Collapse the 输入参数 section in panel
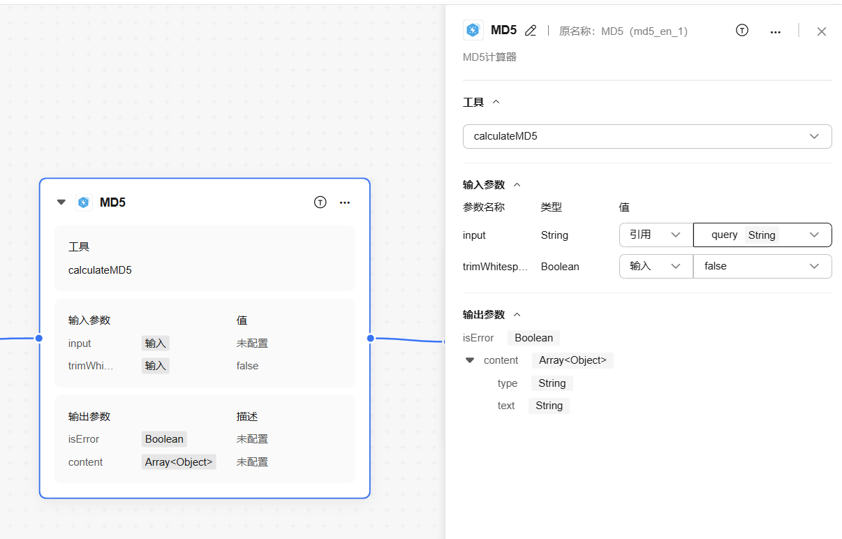The height and width of the screenshot is (539, 842). [517, 185]
